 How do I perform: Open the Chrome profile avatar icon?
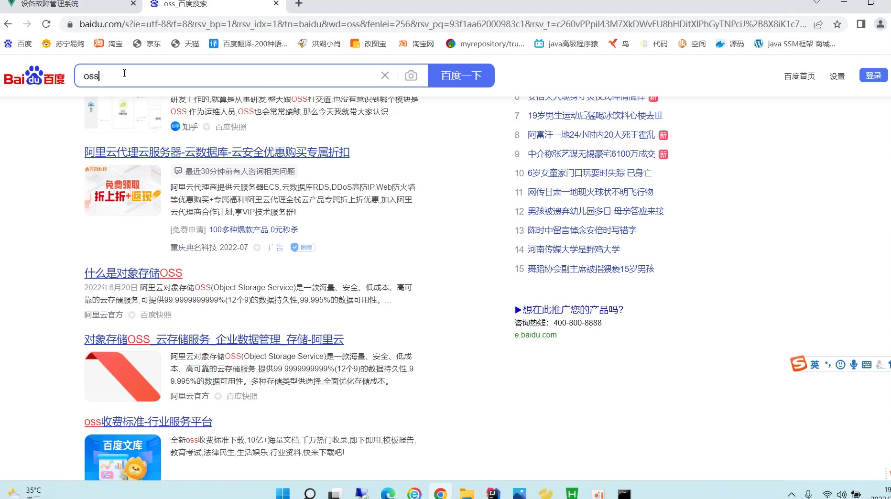pyautogui.click(x=880, y=24)
